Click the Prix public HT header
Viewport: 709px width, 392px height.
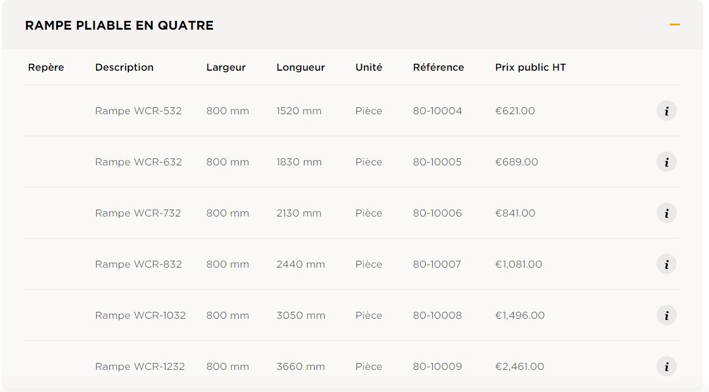530,68
